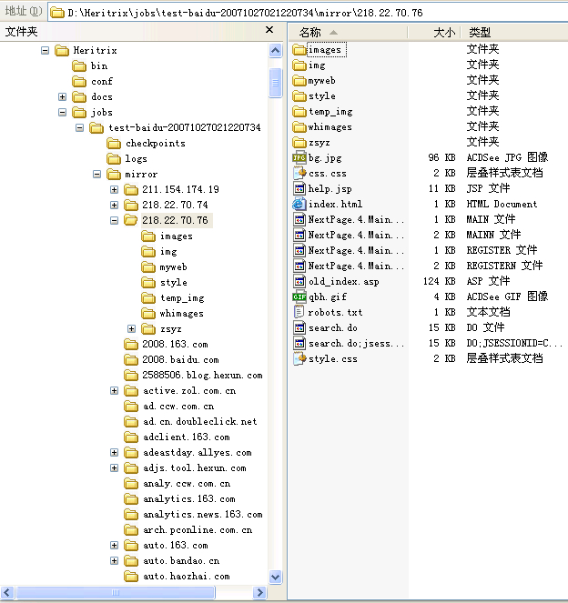Image resolution: width=568 pixels, height=603 pixels.
Task: Close the 文件夹 folders pane
Action: point(269,30)
